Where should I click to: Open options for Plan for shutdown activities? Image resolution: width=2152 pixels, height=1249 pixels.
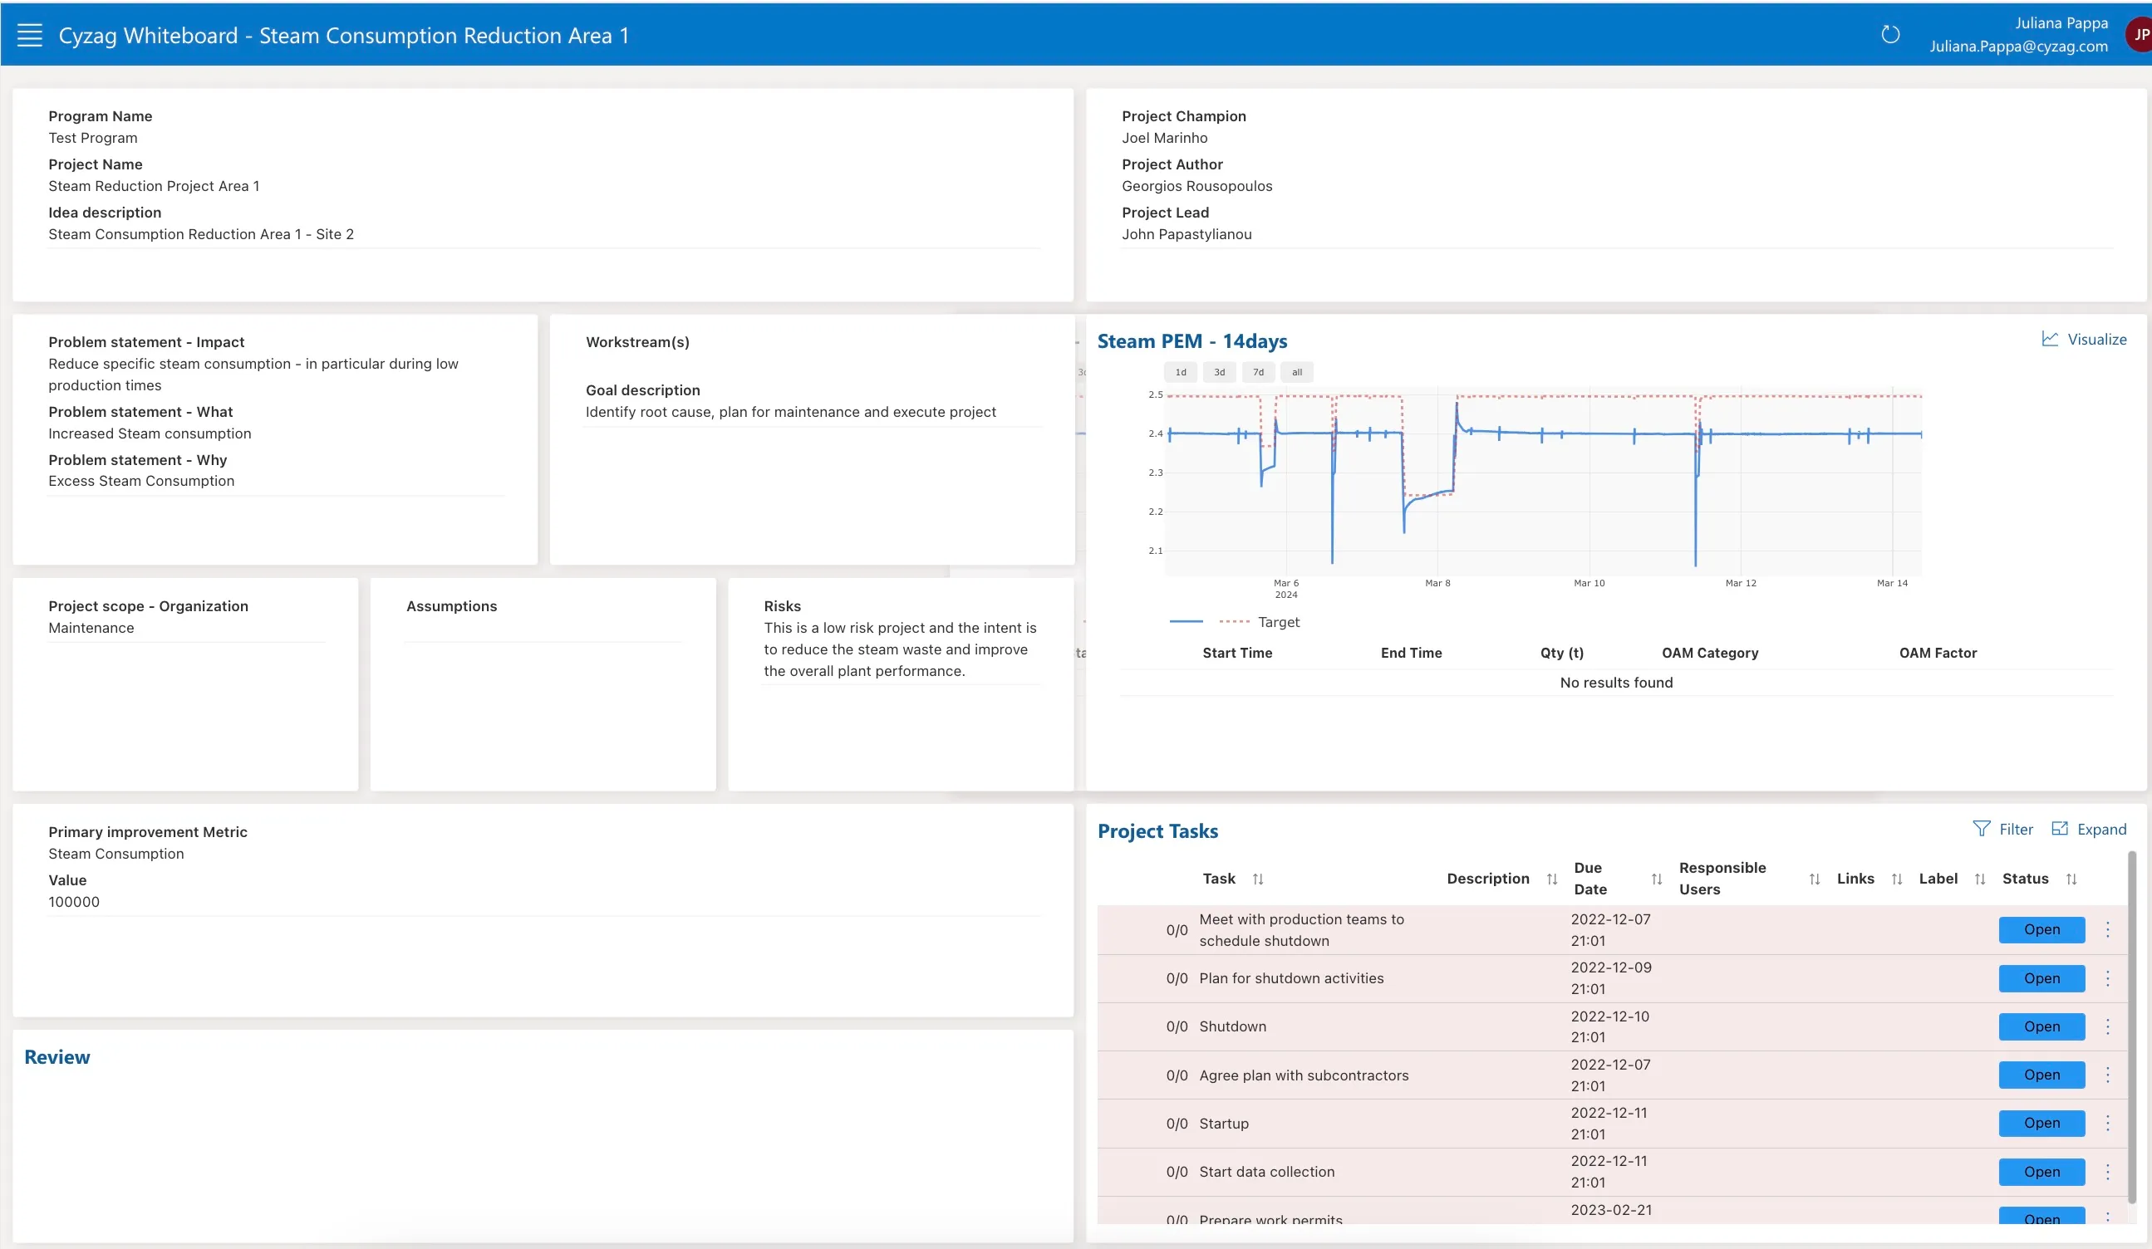click(x=2108, y=978)
